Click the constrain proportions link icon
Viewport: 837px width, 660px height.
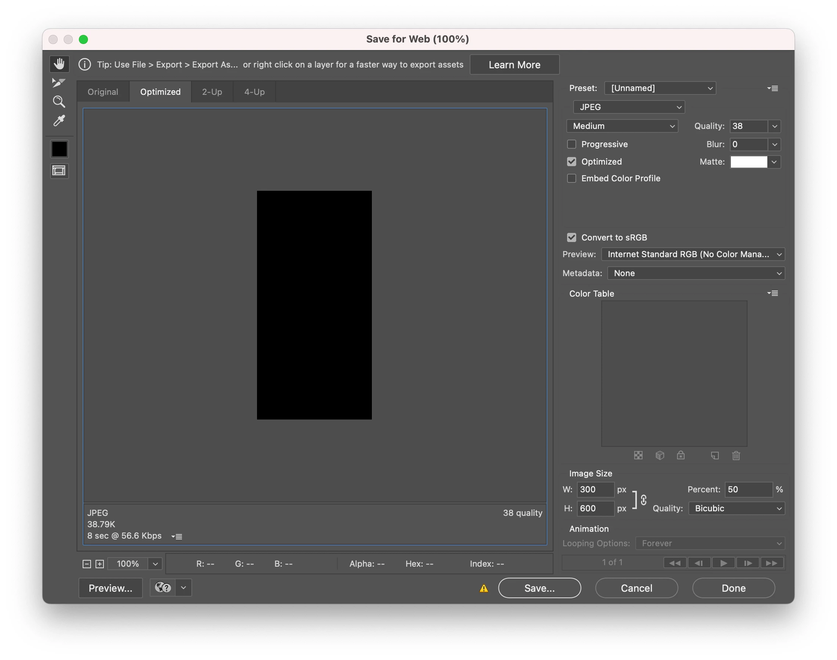(x=644, y=500)
